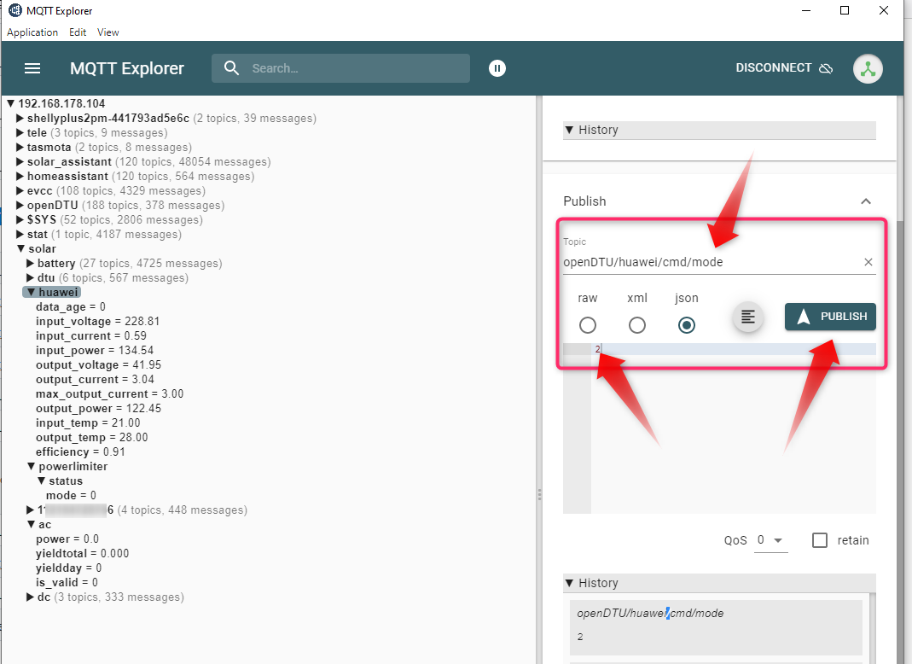Collapse the huawei topic
The width and height of the screenshot is (912, 664).
point(32,292)
